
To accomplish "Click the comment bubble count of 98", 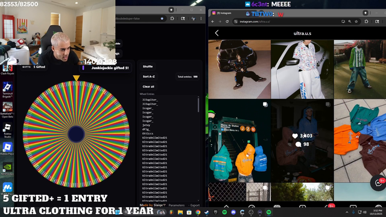I will click(302, 145).
